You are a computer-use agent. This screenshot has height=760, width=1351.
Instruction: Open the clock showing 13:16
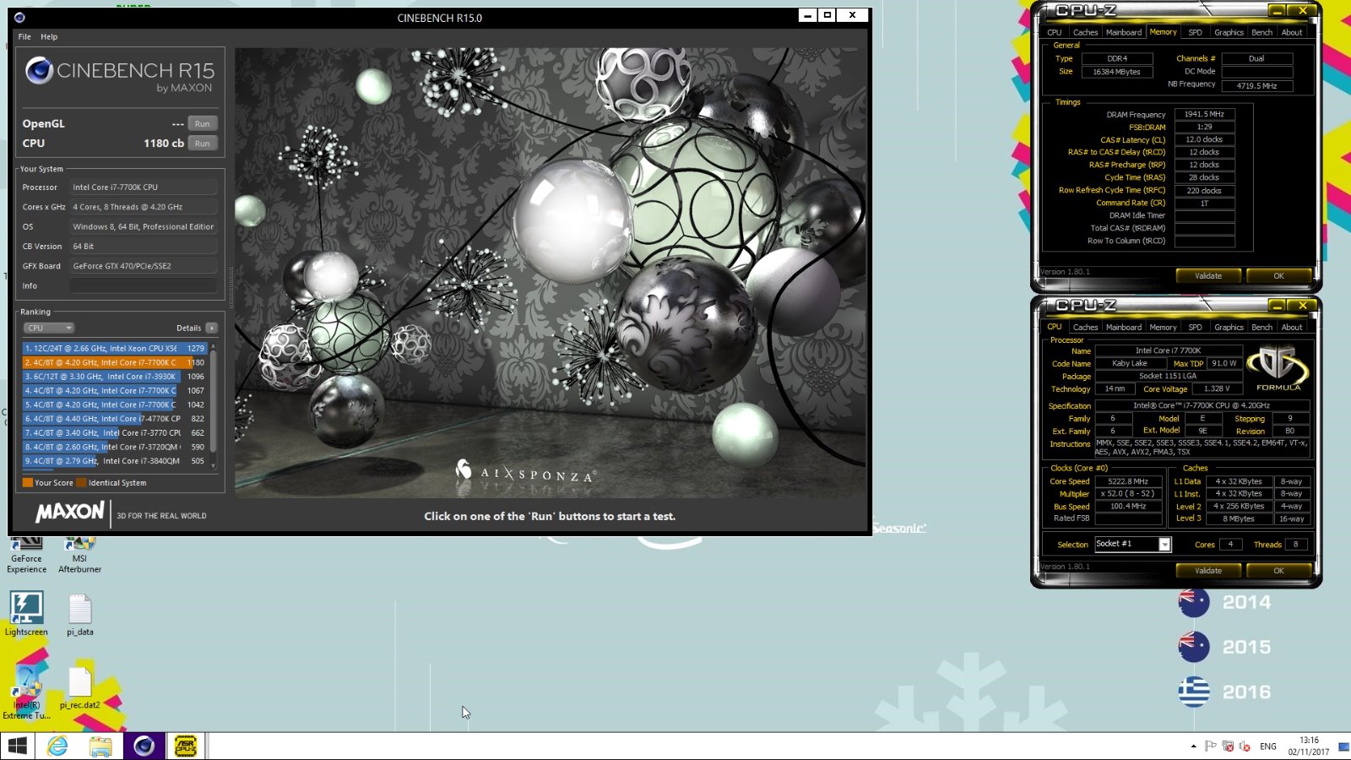1309,746
